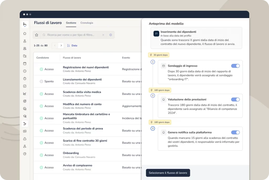Click the clock icon in the sidebar

tap(25, 71)
